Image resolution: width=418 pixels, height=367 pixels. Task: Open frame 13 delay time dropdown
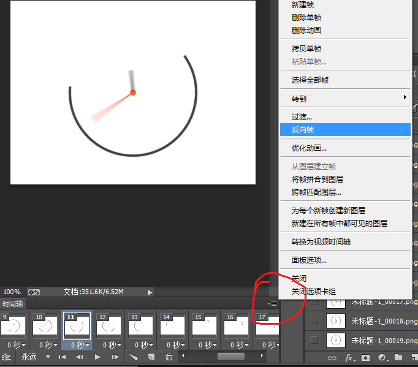[144, 345]
